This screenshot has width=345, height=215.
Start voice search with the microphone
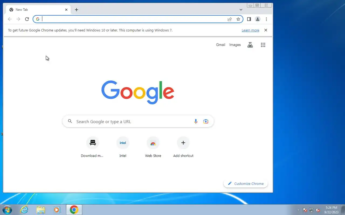[196, 121]
